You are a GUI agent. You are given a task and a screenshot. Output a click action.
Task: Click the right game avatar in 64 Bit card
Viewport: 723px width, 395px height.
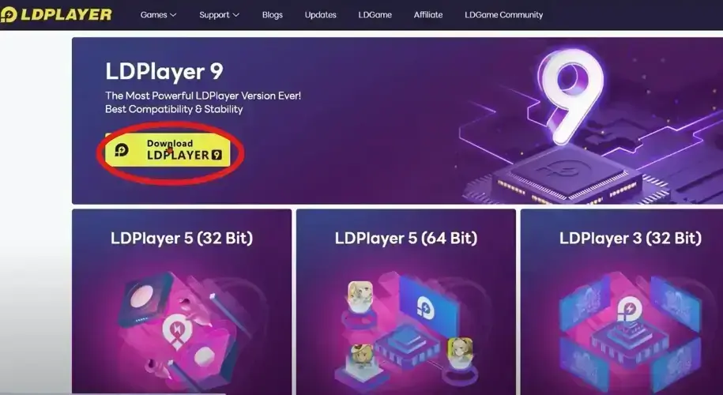pos(460,349)
